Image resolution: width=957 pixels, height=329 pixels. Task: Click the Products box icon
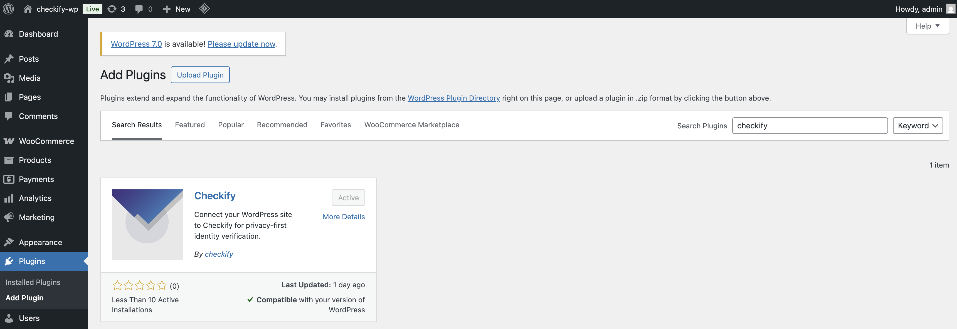tap(9, 160)
